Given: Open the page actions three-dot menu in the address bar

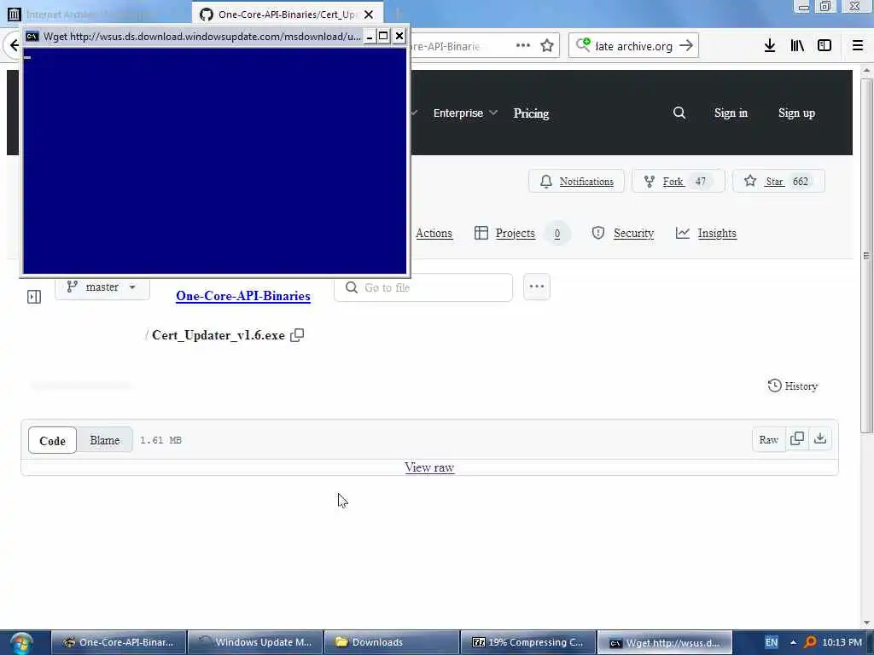Looking at the screenshot, I should coord(523,46).
